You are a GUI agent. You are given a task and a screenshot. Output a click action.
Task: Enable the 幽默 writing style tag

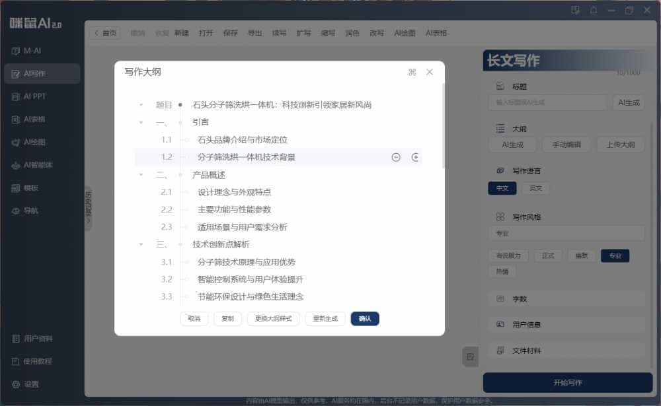coord(581,255)
